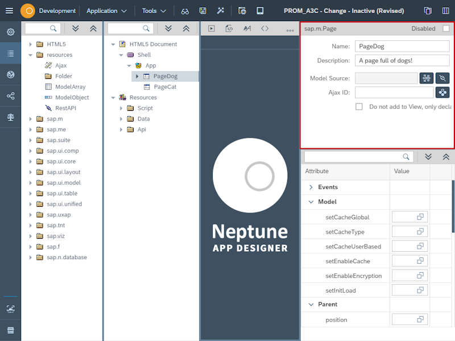Click inside the Description field saying 'A page full of dogs!'
The height and width of the screenshot is (341, 455).
(402, 60)
